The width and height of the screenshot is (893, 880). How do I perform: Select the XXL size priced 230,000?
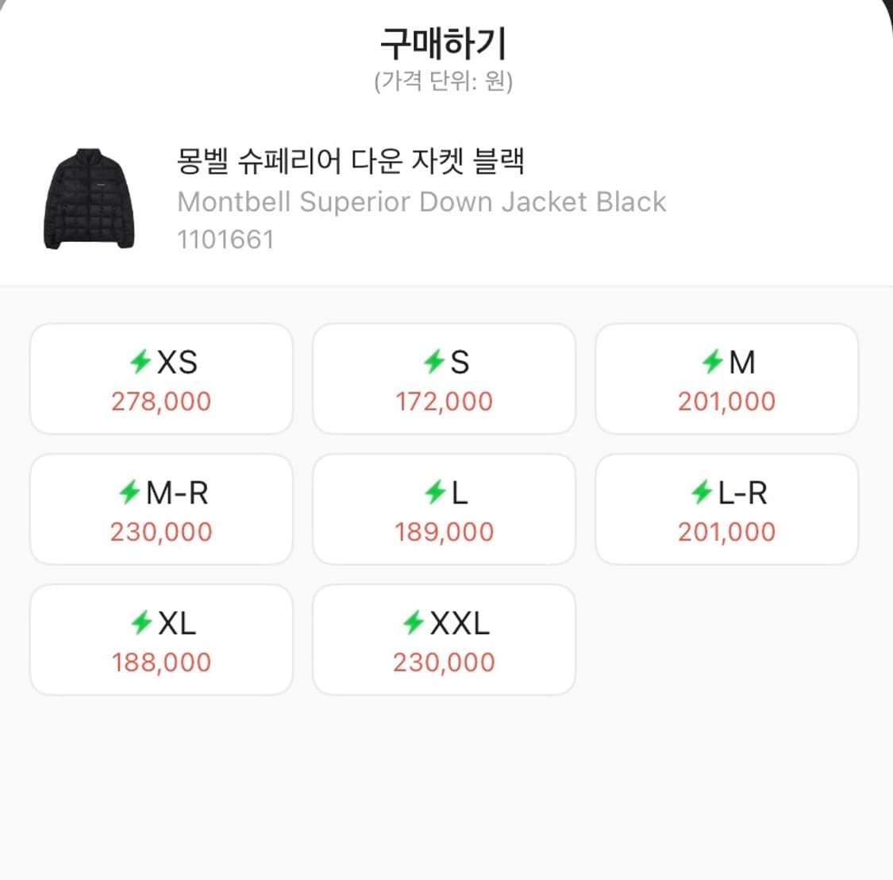point(443,640)
